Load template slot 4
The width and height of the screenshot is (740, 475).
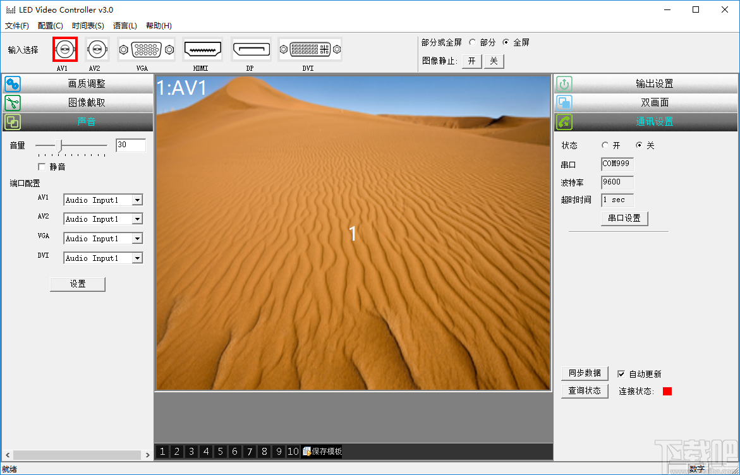tap(206, 452)
